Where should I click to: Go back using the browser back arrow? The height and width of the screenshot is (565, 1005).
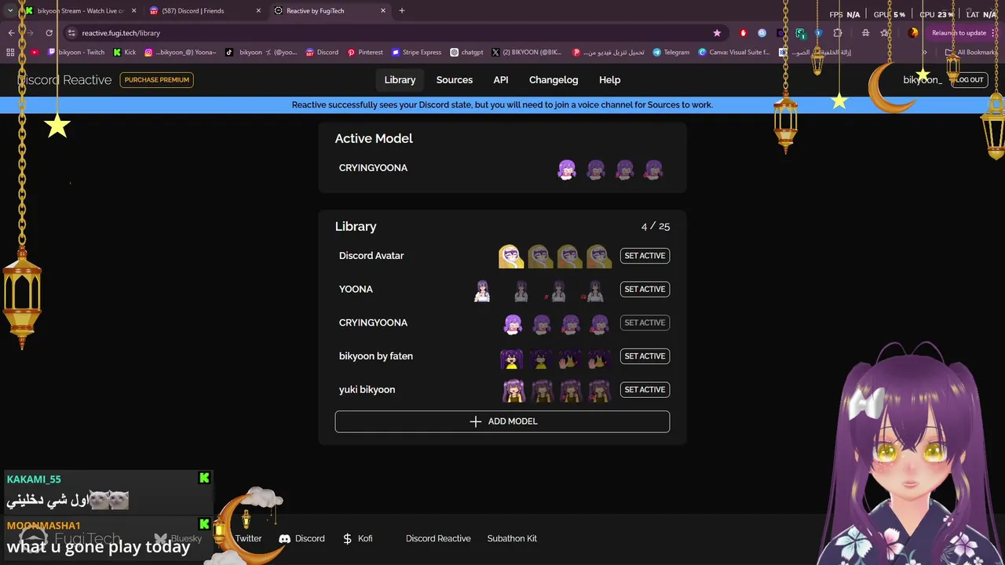coord(11,33)
